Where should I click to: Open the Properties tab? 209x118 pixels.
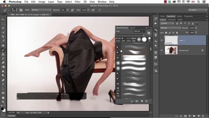point(188,16)
